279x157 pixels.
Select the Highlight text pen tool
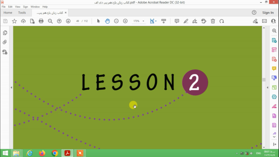tap(186, 21)
